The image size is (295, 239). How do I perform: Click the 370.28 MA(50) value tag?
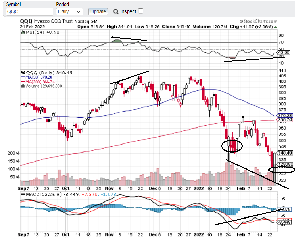(x=285, y=115)
